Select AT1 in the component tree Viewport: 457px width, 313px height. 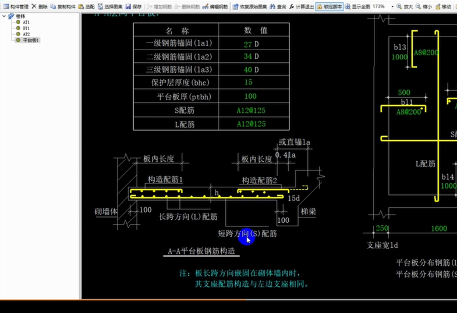pyautogui.click(x=26, y=22)
